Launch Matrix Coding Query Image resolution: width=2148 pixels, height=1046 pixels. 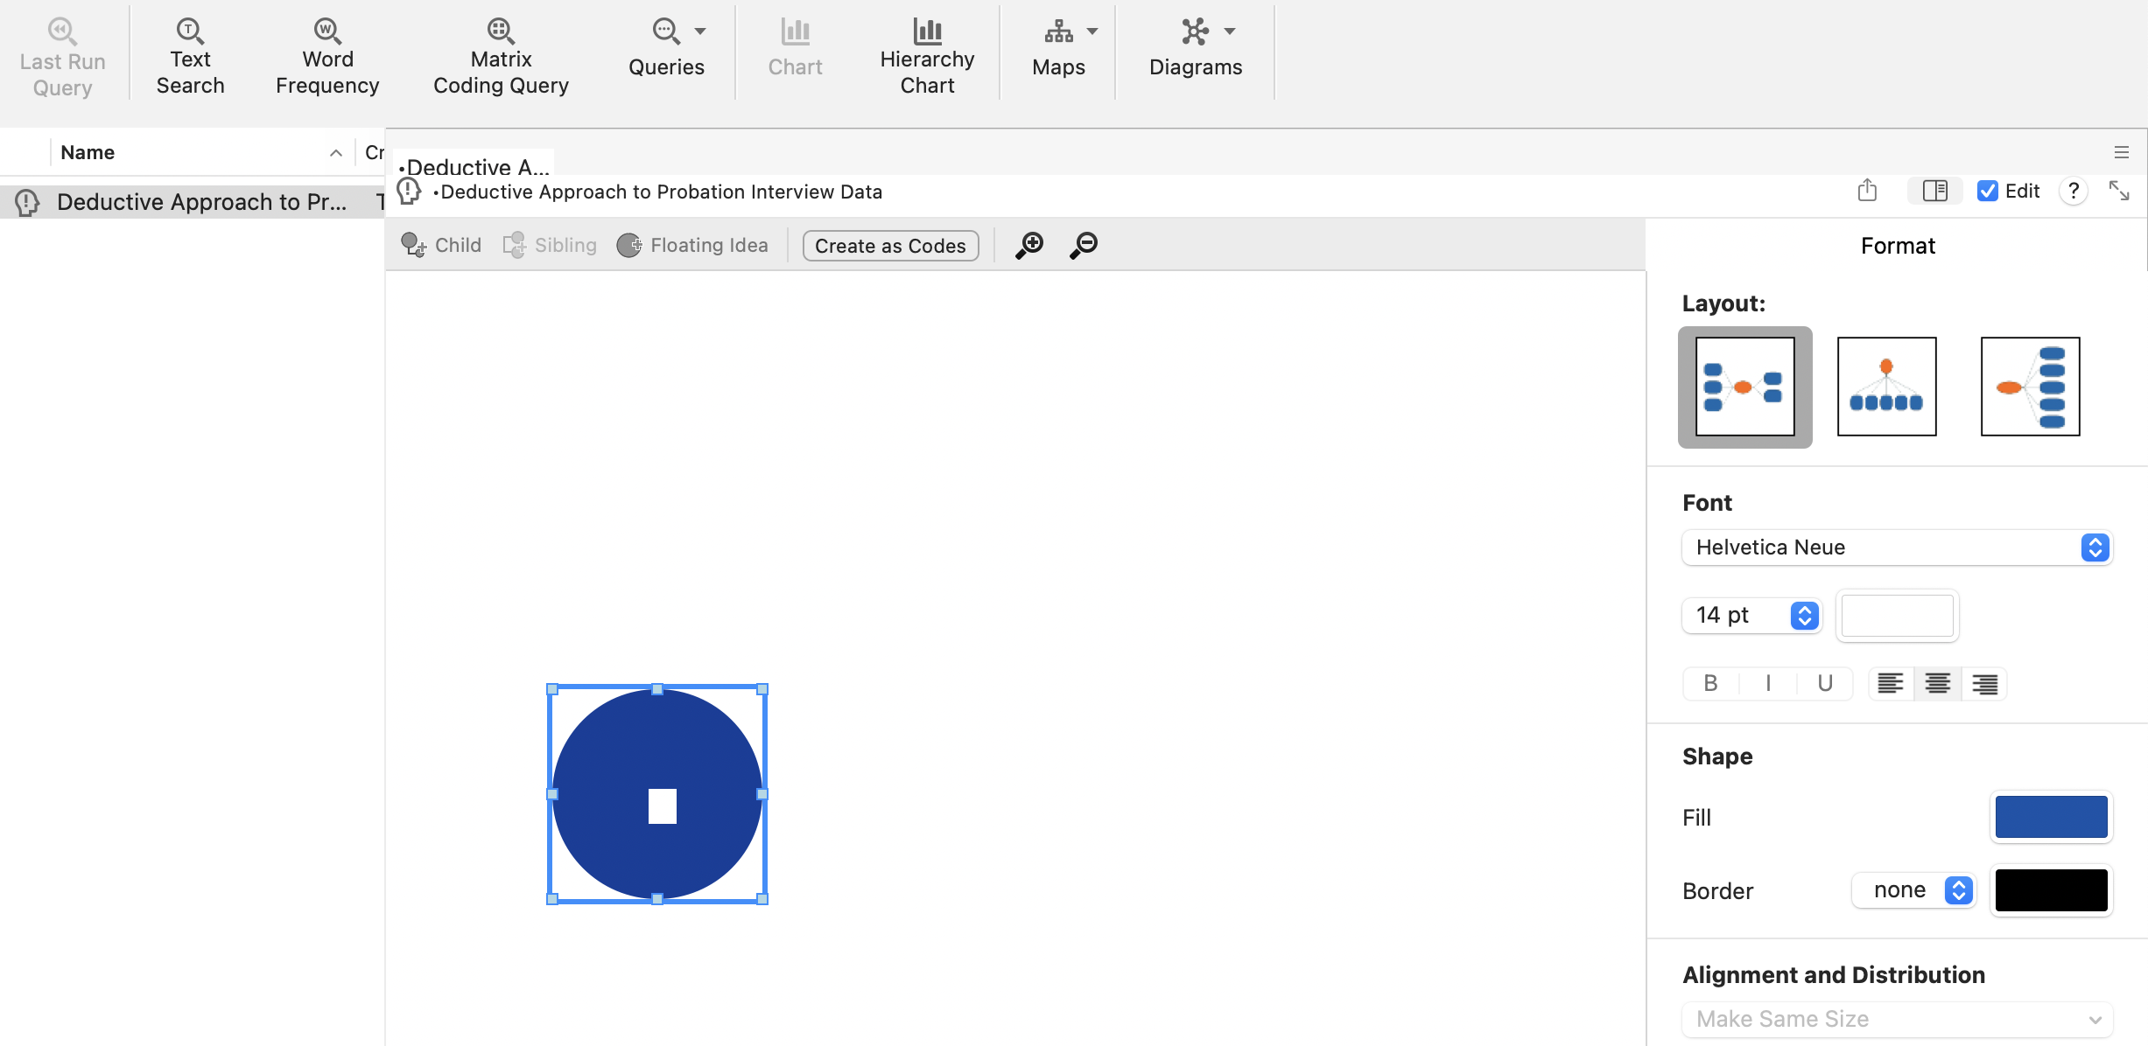click(501, 58)
